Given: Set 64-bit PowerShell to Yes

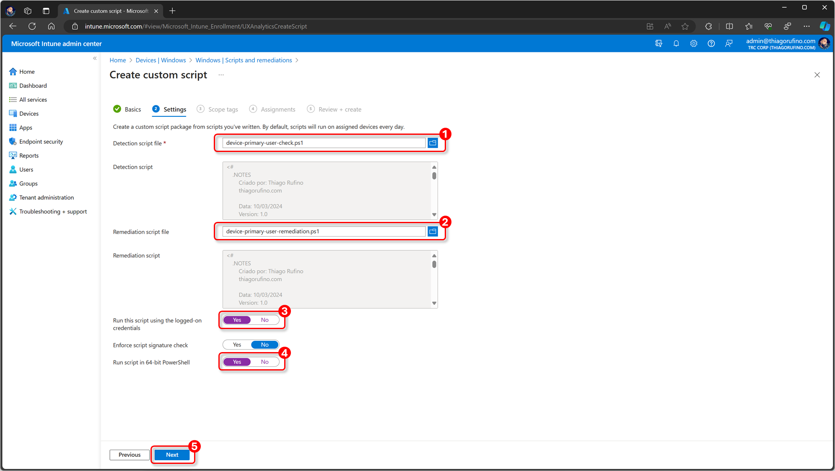Looking at the screenshot, I should [x=237, y=362].
